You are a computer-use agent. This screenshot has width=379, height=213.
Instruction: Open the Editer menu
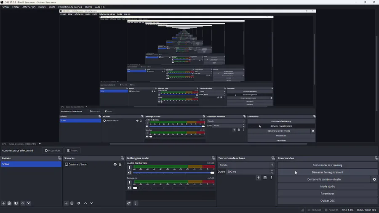coord(16,7)
